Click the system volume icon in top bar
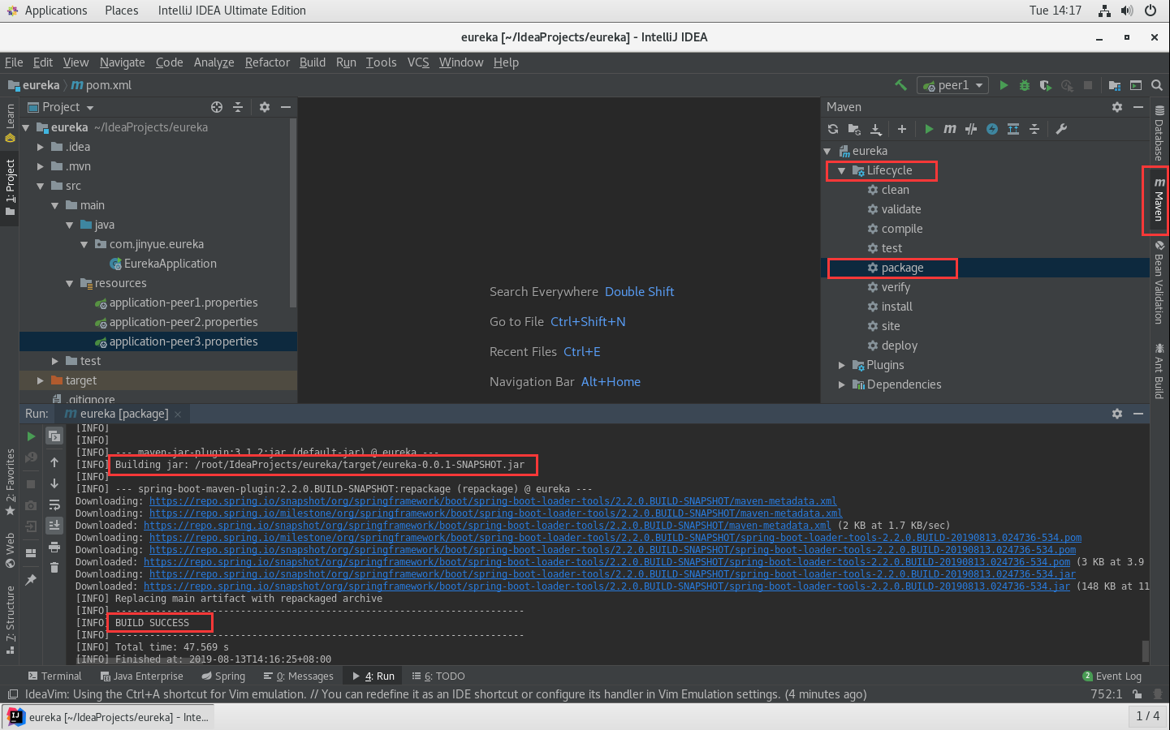1170x730 pixels. click(x=1127, y=11)
